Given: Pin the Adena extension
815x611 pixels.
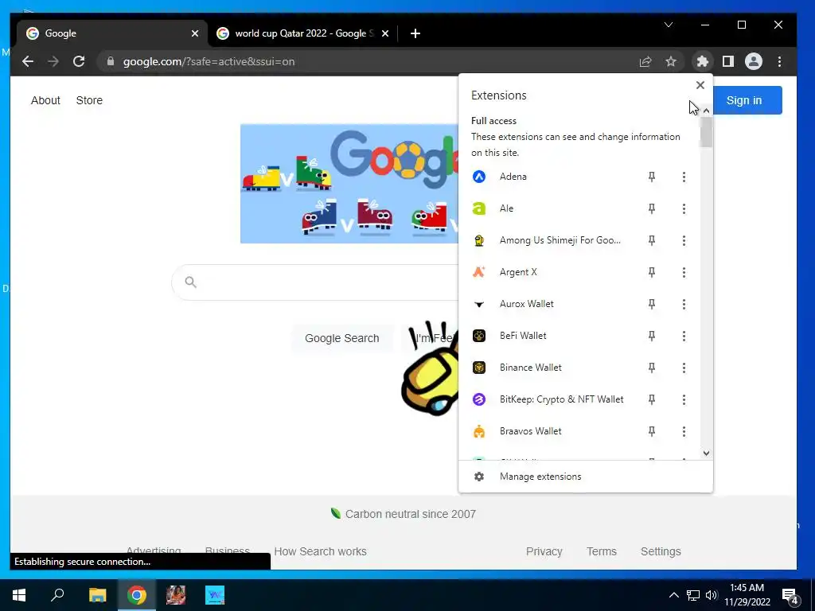Looking at the screenshot, I should [651, 177].
